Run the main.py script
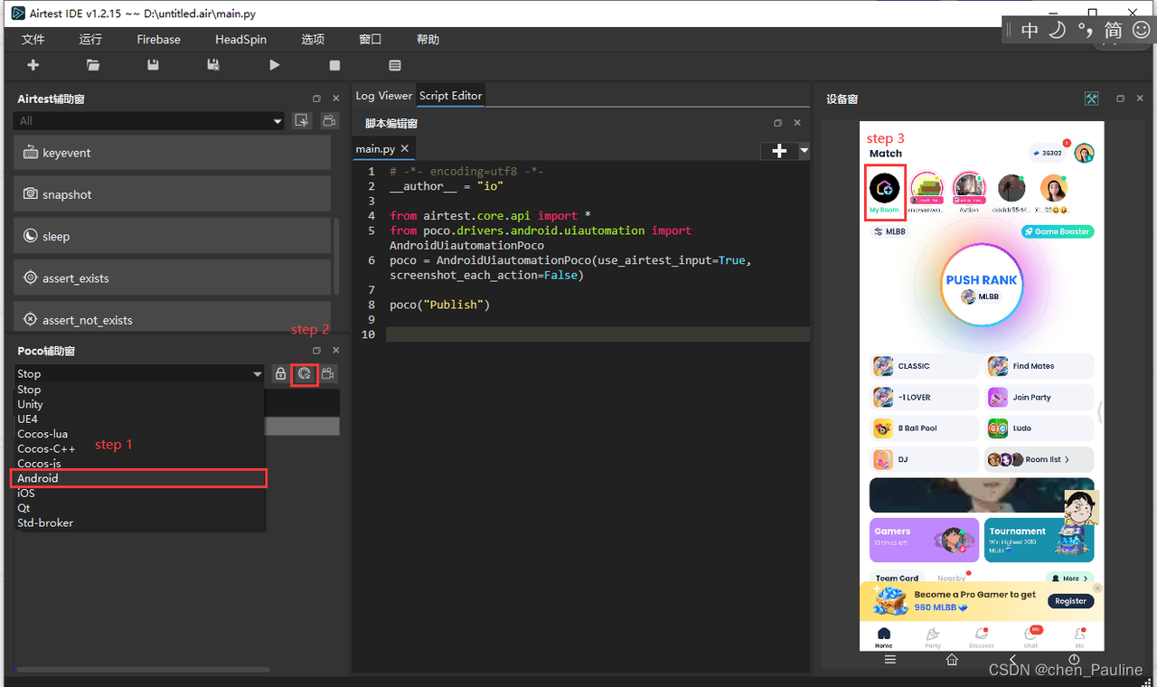Screen dimensions: 1157x687 [x=275, y=64]
